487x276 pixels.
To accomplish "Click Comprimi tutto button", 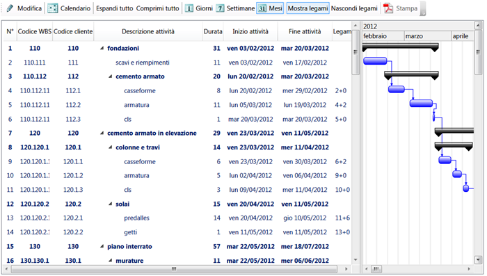I will click(x=157, y=8).
